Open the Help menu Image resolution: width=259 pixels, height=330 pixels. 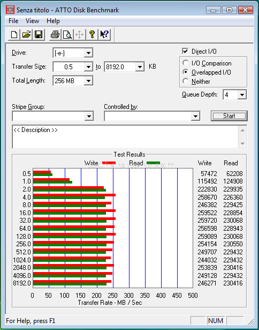(53, 21)
